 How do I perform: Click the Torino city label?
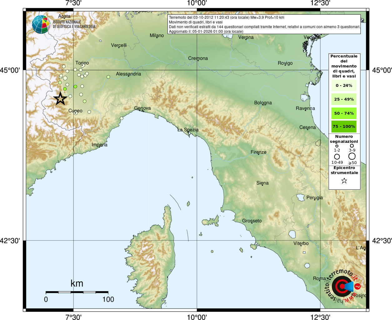82,63
